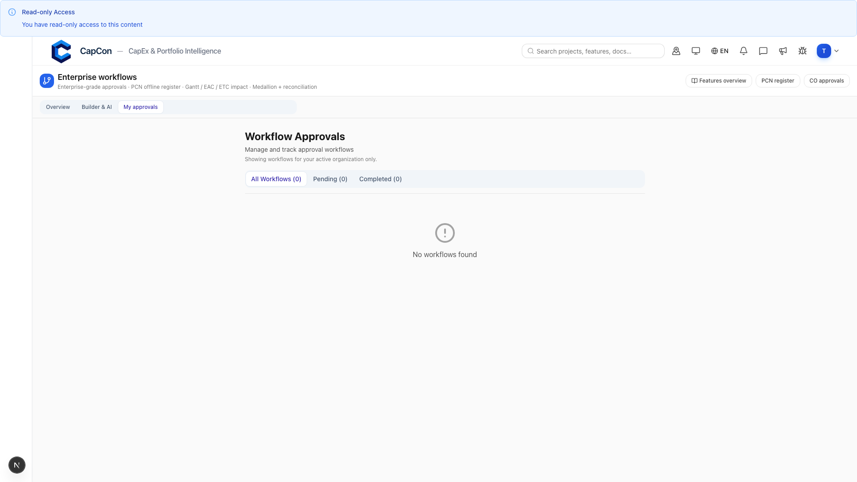Image resolution: width=857 pixels, height=482 pixels.
Task: Click the Read-only Access info icon
Action: pyautogui.click(x=12, y=12)
